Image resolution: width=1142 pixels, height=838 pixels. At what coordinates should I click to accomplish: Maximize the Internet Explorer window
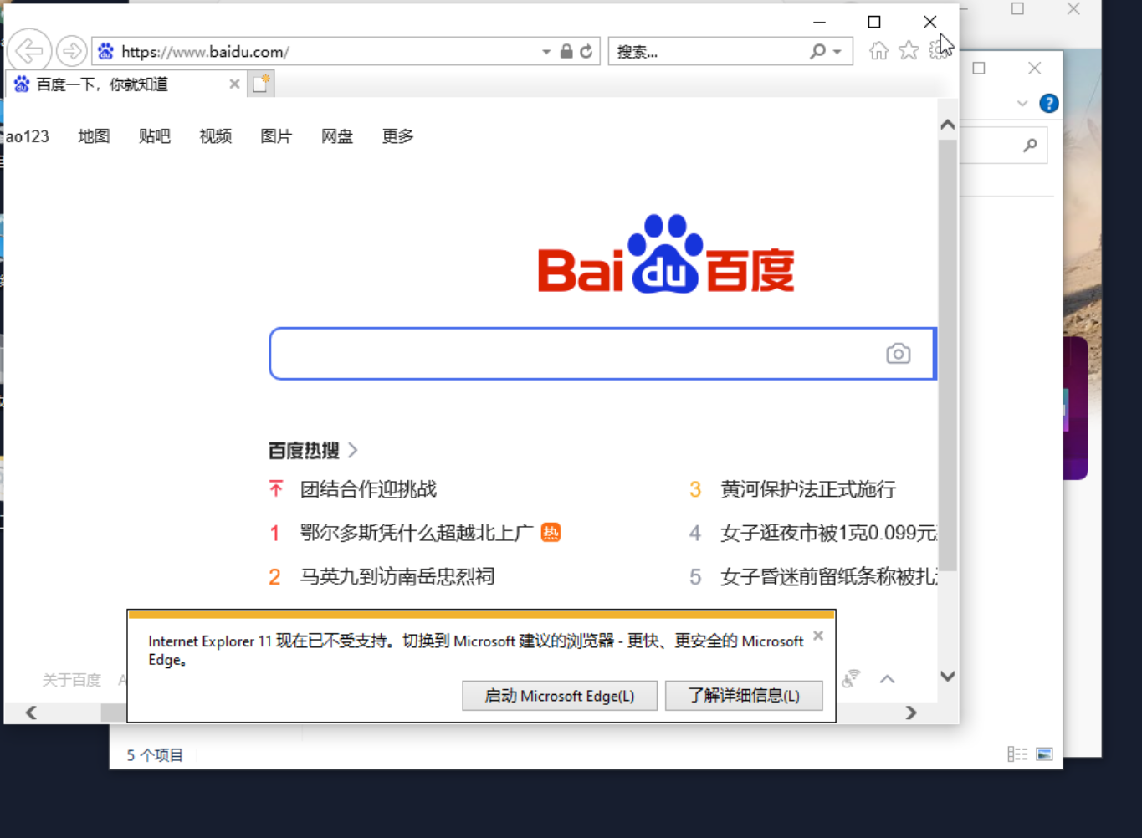click(x=874, y=22)
